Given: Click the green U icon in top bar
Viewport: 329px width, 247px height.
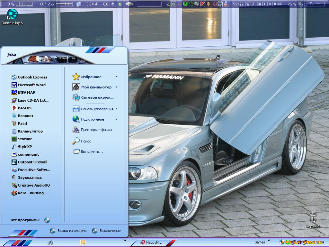Looking at the screenshot, I should tap(185, 4).
